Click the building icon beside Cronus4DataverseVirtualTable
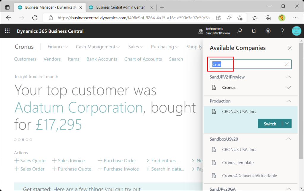This screenshot has height=191, width=304. pyautogui.click(x=214, y=176)
